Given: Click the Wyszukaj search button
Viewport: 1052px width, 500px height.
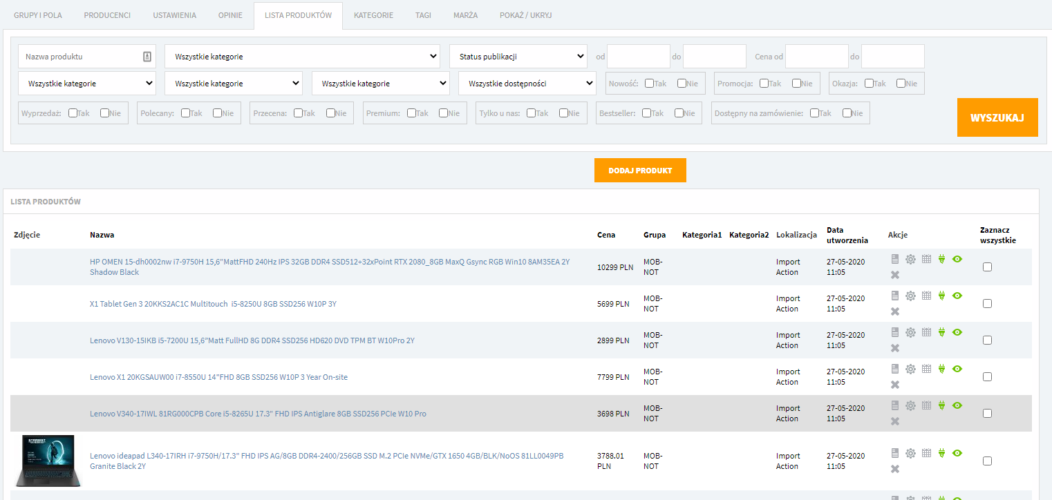Looking at the screenshot, I should pyautogui.click(x=997, y=117).
